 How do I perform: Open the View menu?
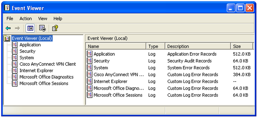pos(43,19)
